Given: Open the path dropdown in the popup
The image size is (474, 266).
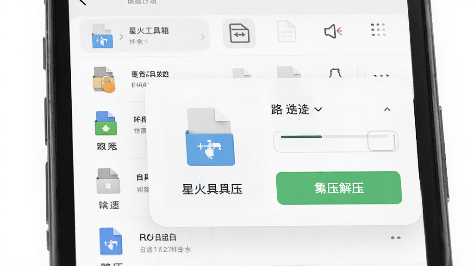Looking at the screenshot, I should tap(297, 109).
